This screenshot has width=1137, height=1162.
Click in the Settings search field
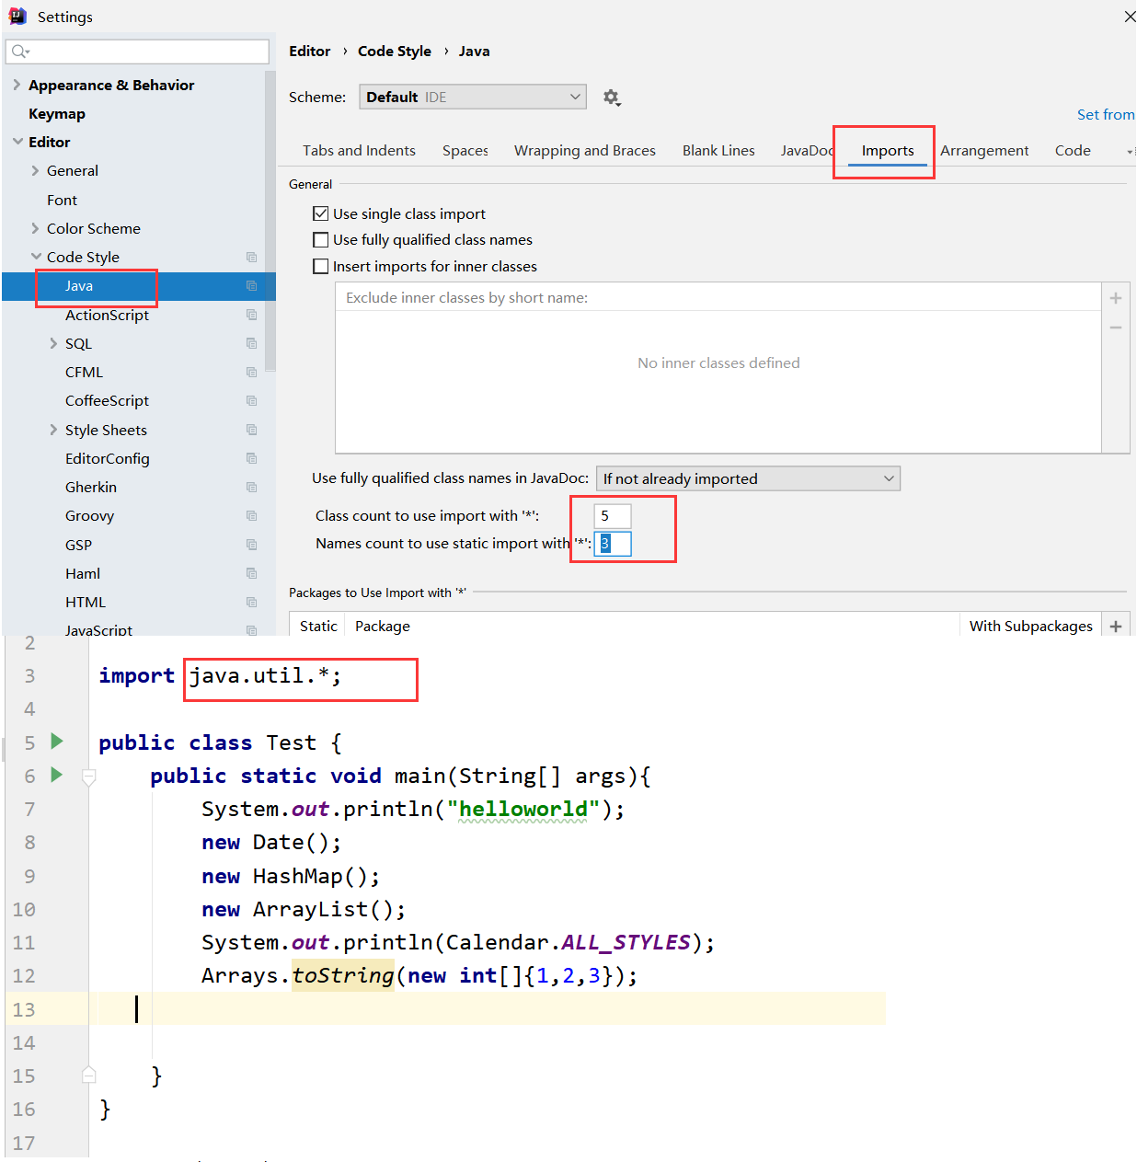[137, 52]
